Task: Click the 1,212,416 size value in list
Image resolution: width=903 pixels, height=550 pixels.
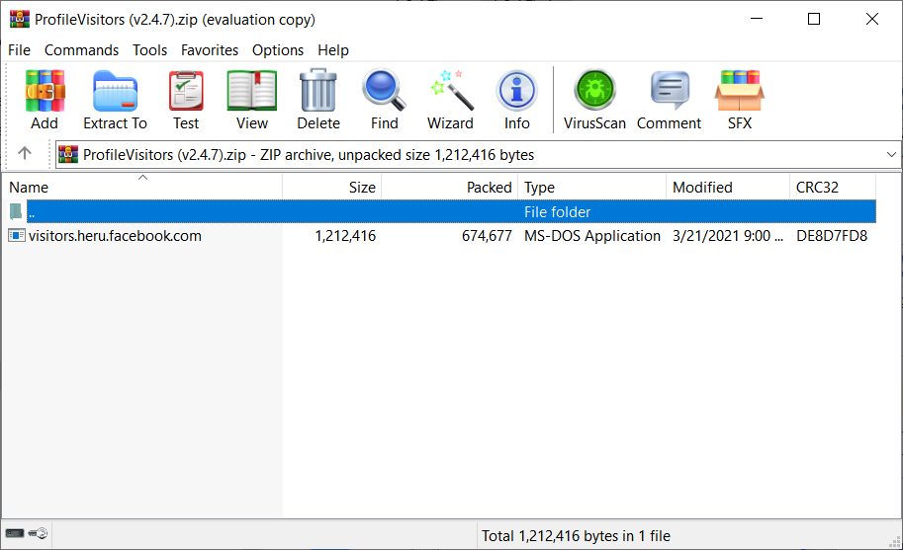Action: click(345, 236)
